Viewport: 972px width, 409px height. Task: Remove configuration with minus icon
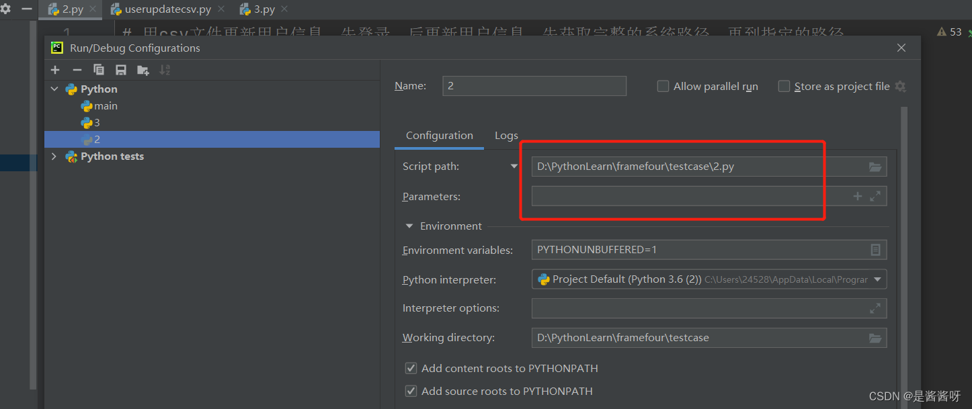[x=77, y=70]
